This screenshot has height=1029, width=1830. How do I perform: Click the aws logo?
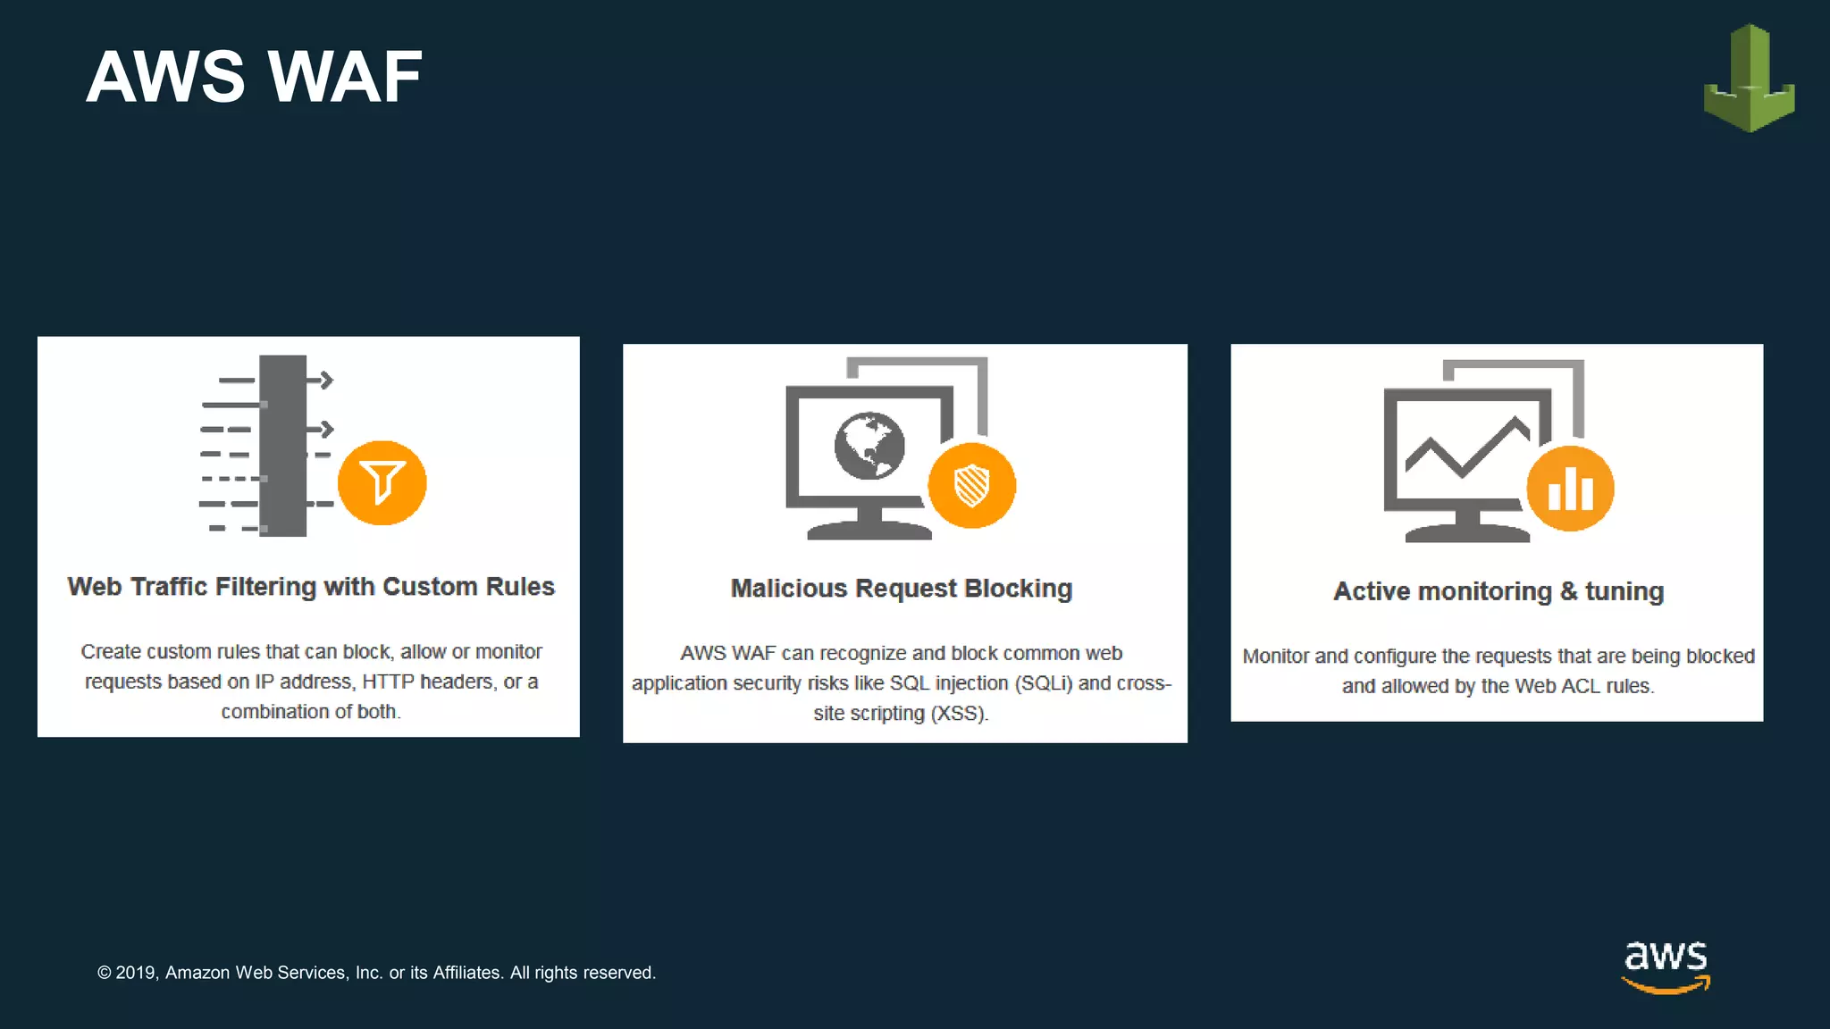1666,966
